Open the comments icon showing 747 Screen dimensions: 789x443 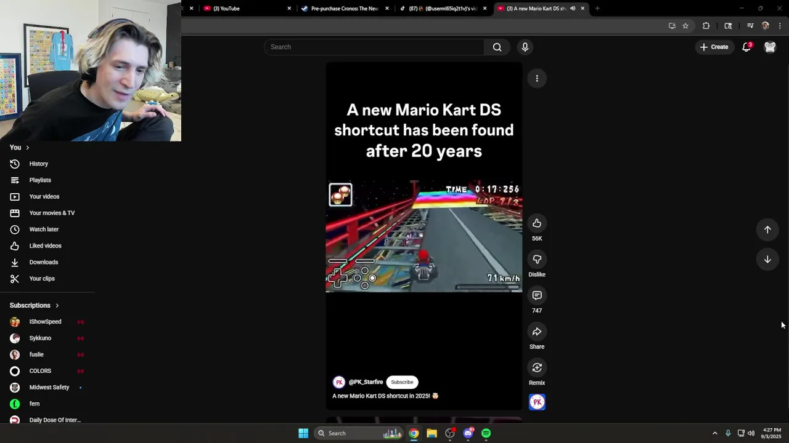537,295
